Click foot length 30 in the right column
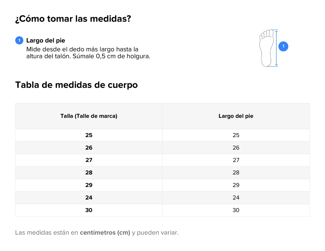The image size is (325, 251). click(x=236, y=210)
